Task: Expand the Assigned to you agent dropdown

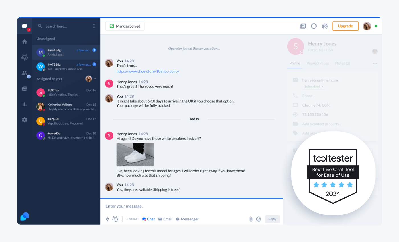Action: [91, 79]
